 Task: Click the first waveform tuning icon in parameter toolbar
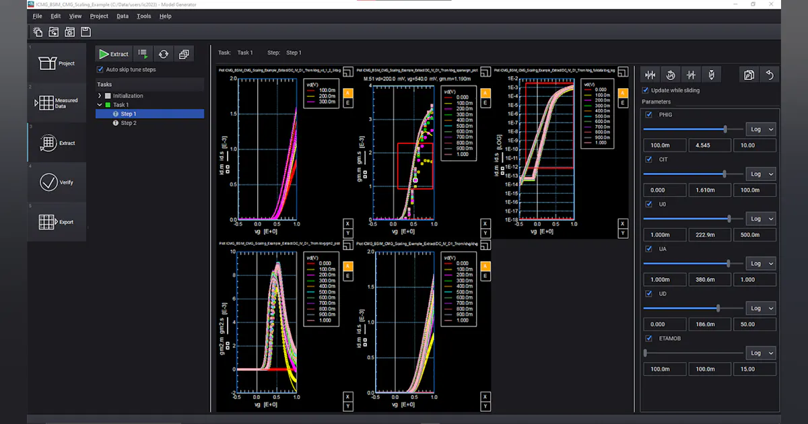click(650, 75)
